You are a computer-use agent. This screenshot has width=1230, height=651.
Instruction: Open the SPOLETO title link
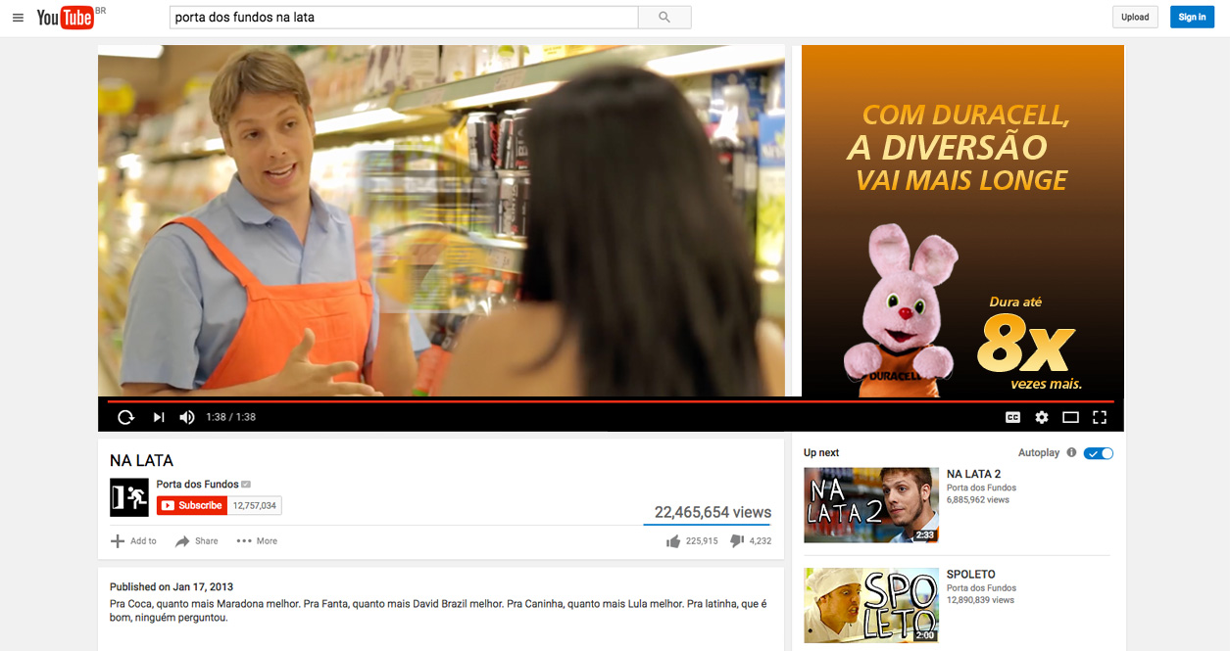click(x=971, y=575)
